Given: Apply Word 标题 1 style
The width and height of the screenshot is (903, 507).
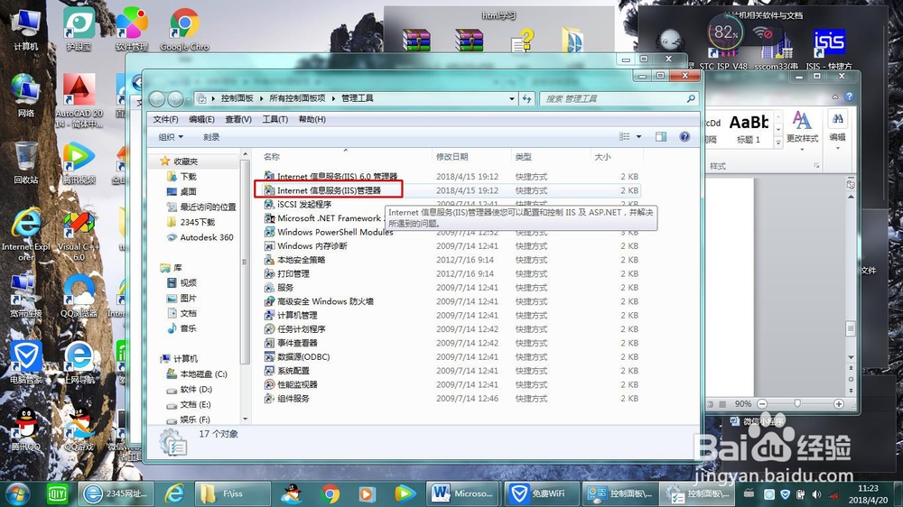Looking at the screenshot, I should (749, 129).
